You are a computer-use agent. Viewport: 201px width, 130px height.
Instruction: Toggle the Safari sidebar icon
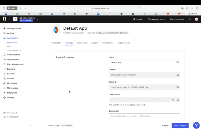tap(4, 8)
